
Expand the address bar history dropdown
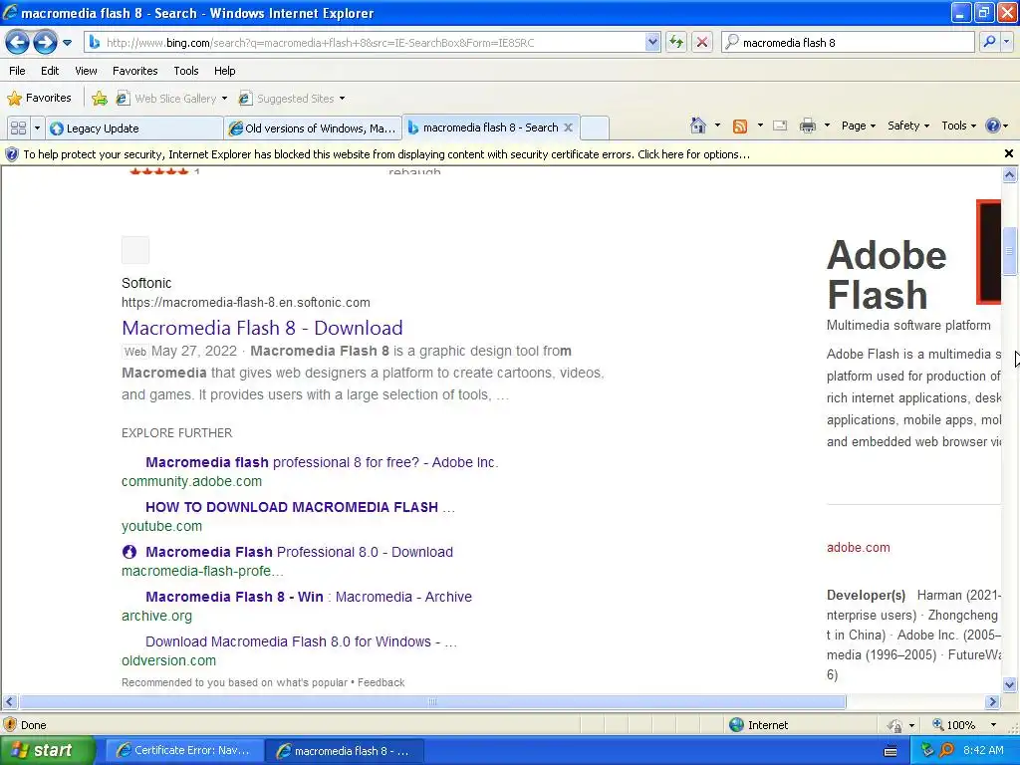(652, 42)
